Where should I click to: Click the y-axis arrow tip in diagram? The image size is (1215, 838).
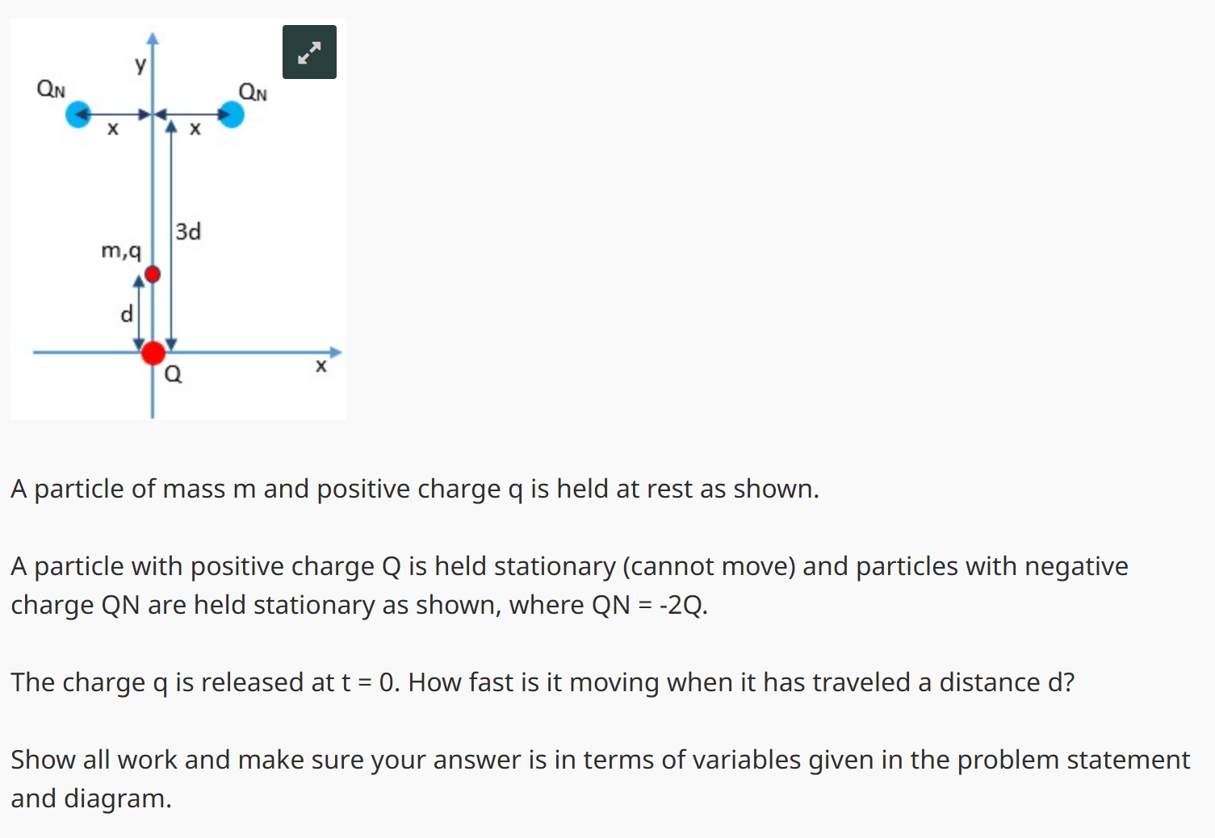pos(153,36)
